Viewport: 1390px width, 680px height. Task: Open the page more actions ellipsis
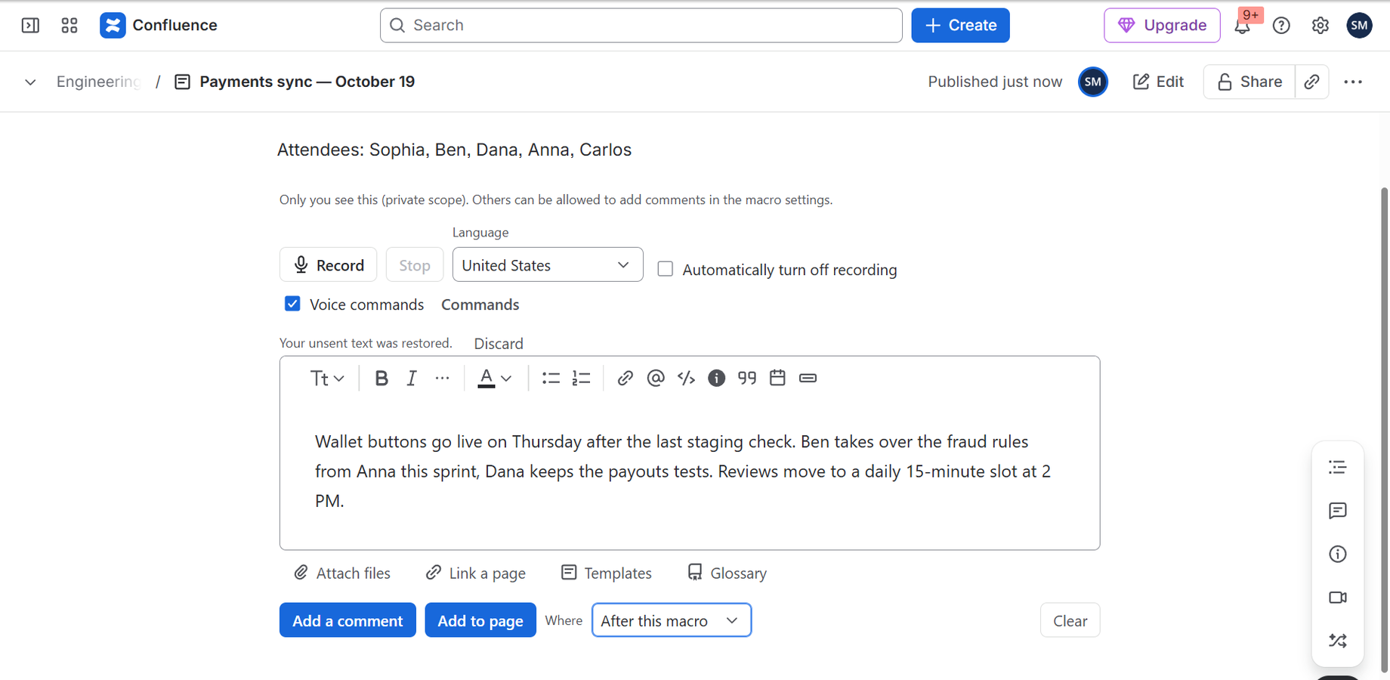(x=1353, y=82)
